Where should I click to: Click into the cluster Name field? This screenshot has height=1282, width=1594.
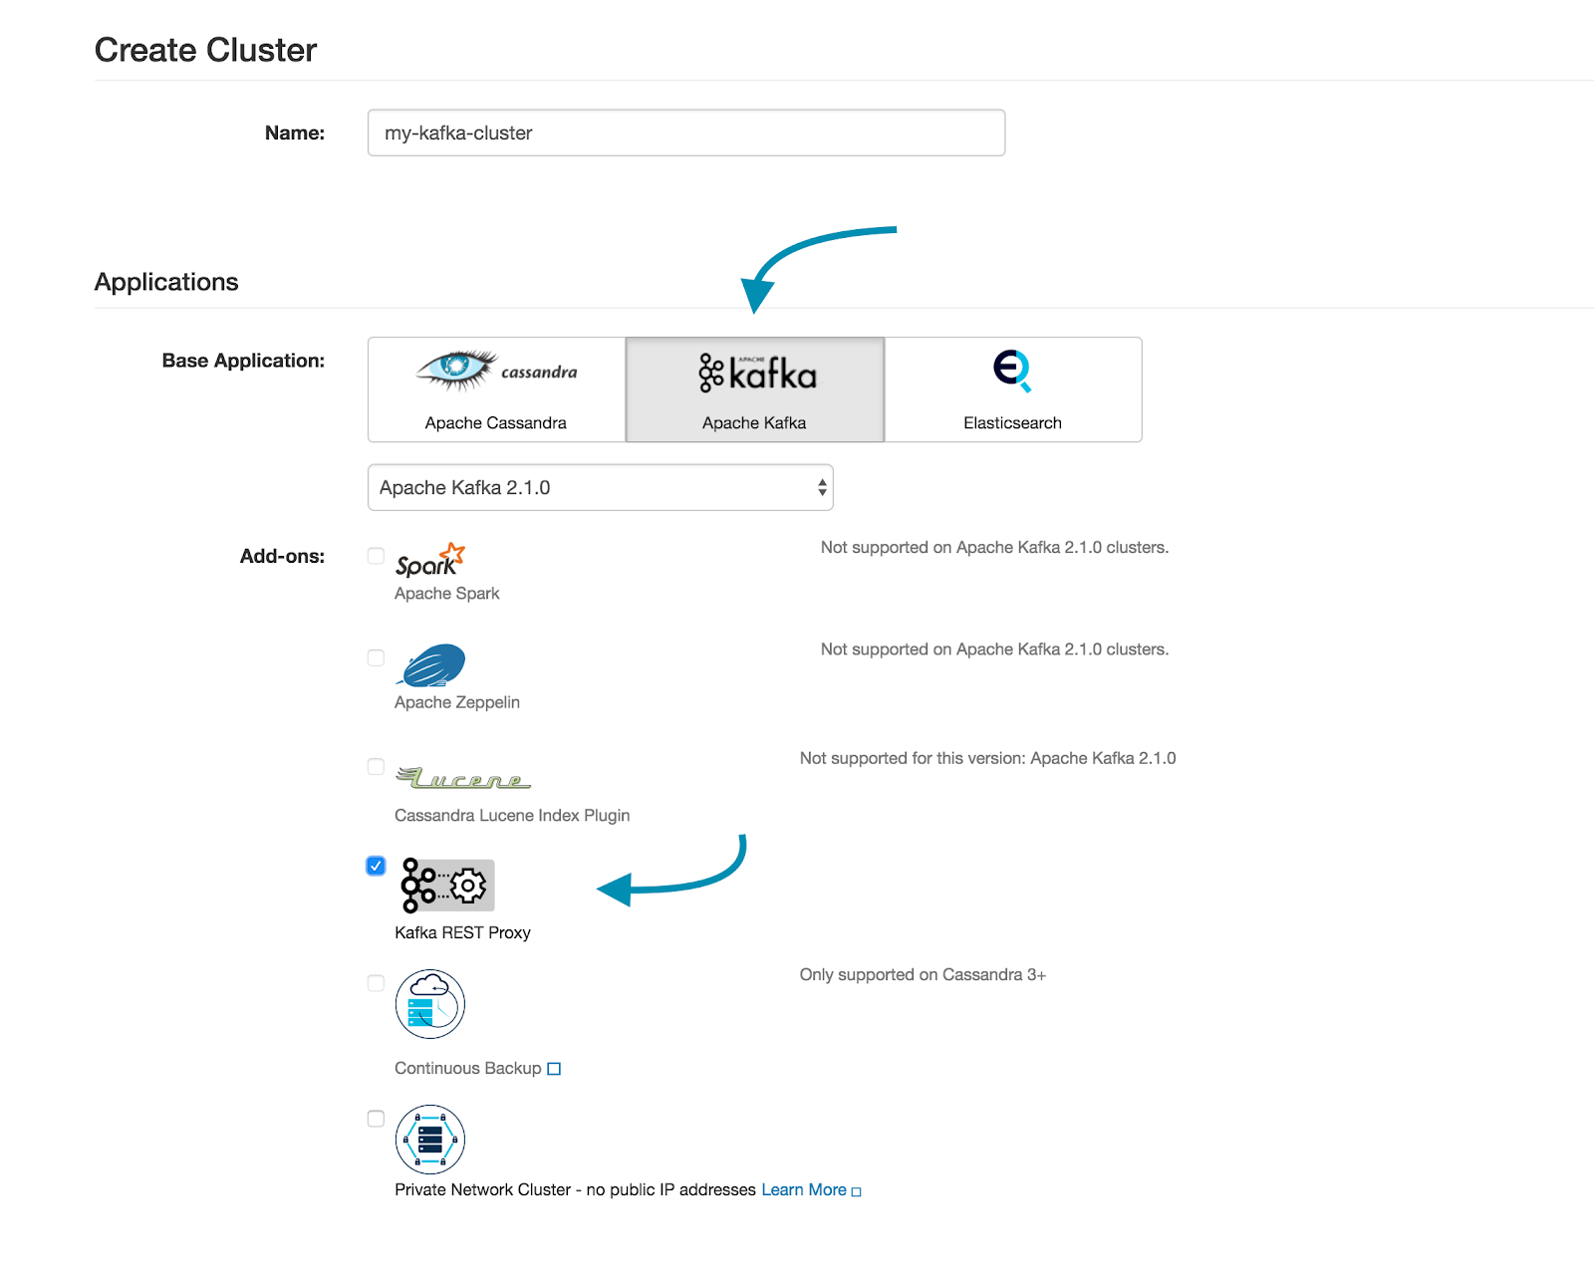tap(686, 132)
